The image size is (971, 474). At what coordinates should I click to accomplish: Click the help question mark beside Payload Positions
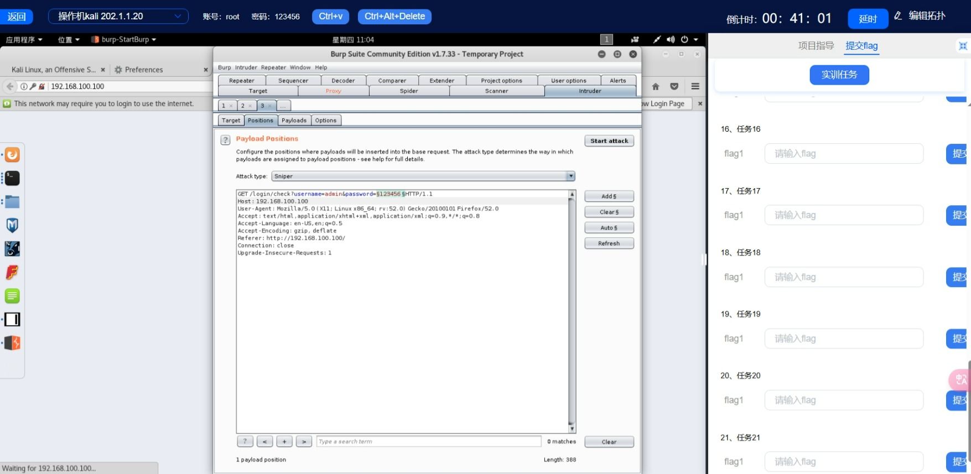pyautogui.click(x=225, y=140)
